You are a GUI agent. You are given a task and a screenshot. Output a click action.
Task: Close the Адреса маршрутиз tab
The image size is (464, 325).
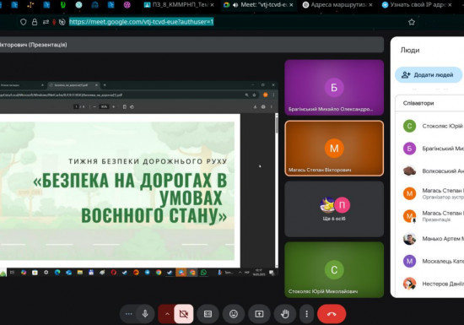pos(370,5)
